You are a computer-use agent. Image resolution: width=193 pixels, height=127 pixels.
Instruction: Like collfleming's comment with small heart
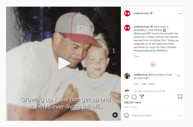click(178, 76)
